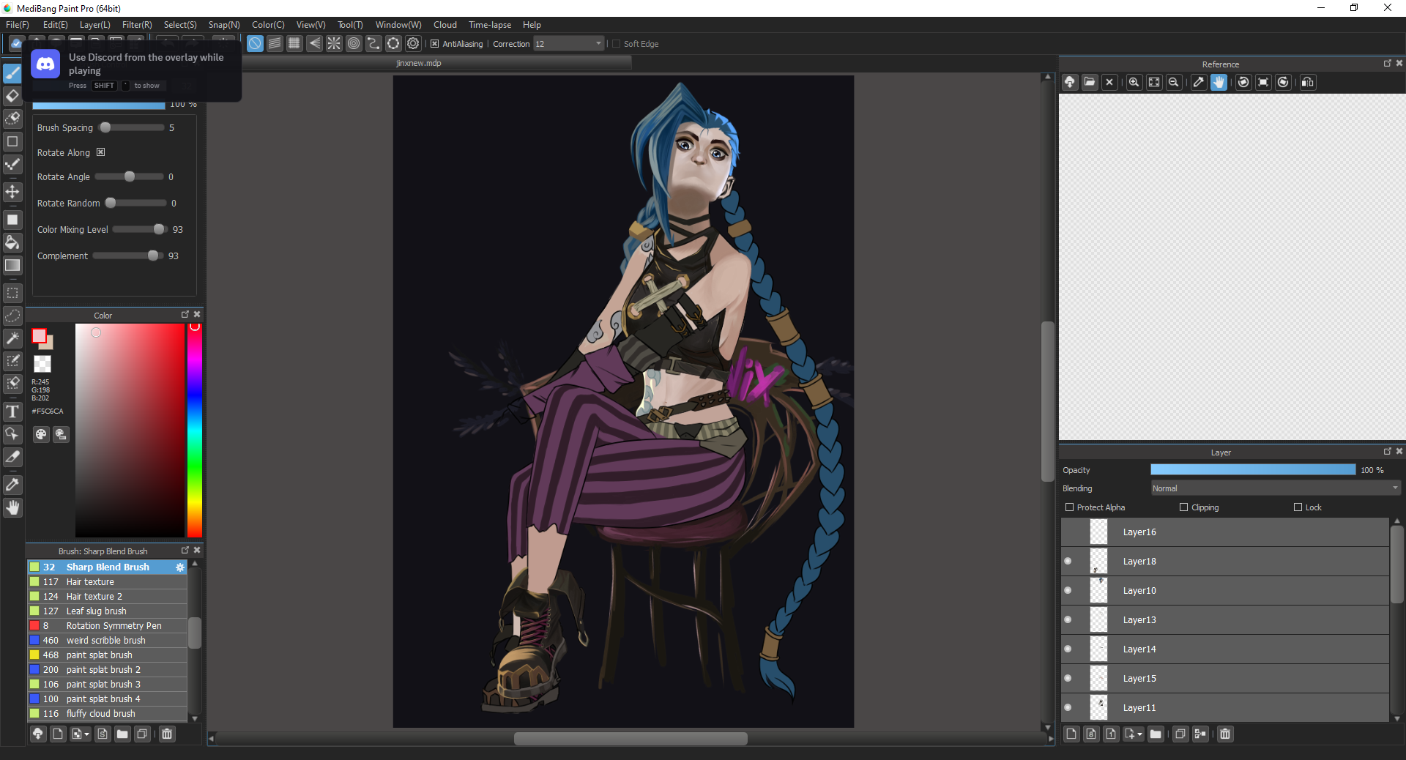Viewport: 1406px width, 760px height.
Task: Enable curve snap guide
Action: pyautogui.click(x=373, y=43)
